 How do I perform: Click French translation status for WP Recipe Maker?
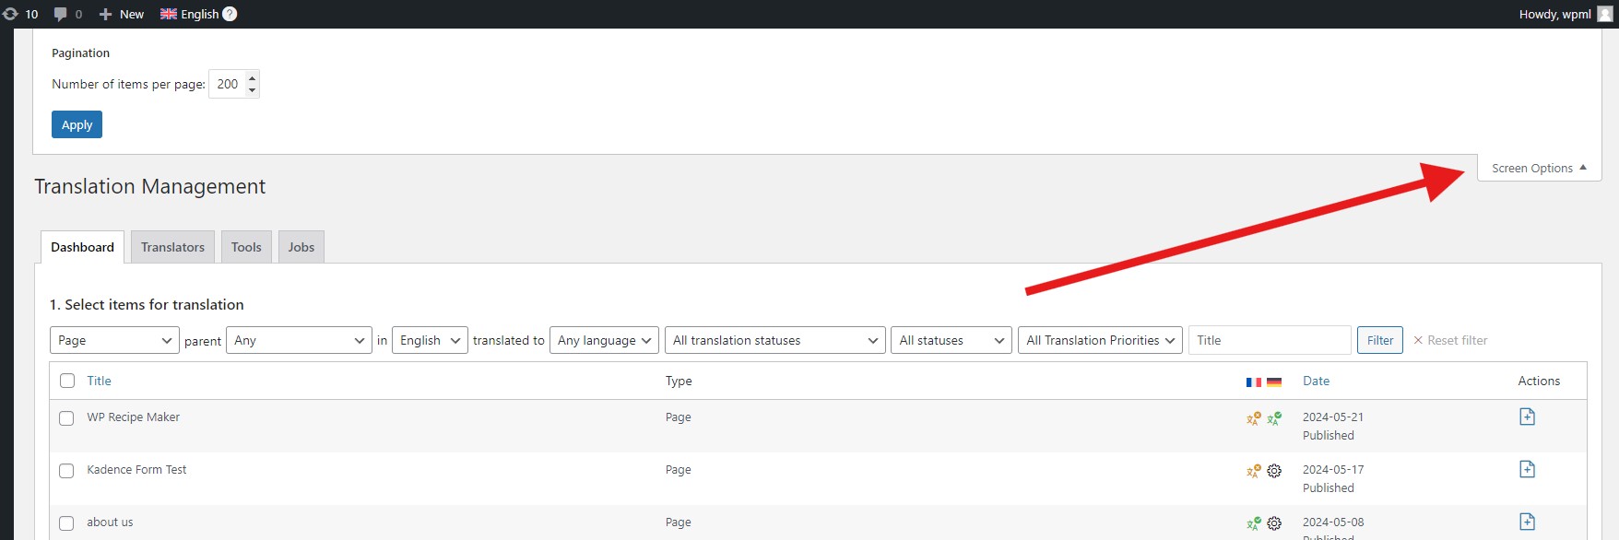pyautogui.click(x=1253, y=418)
